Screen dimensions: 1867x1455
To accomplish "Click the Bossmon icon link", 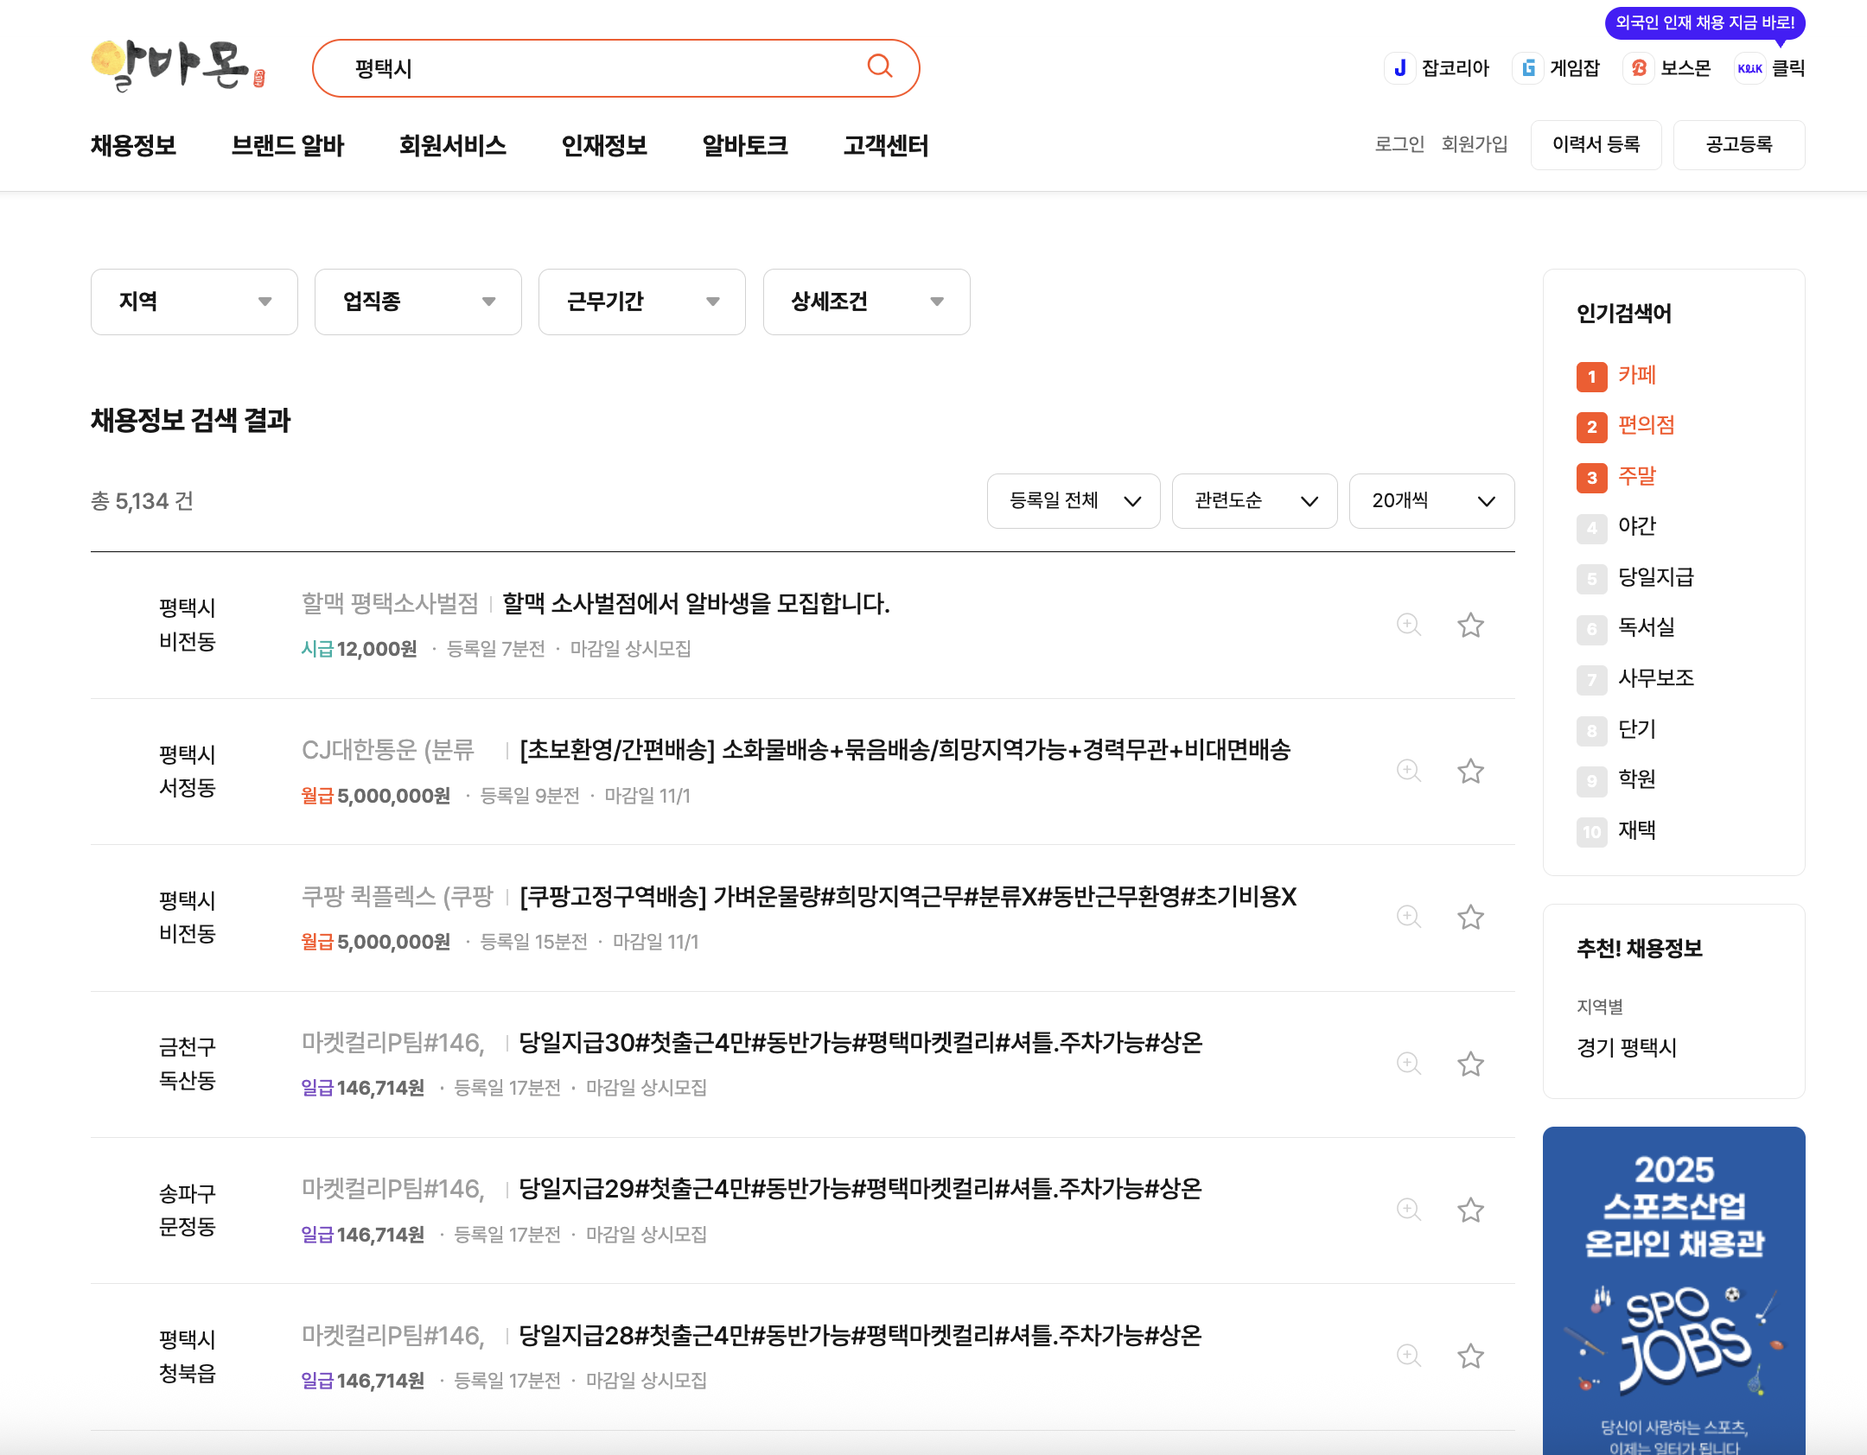I will (x=1638, y=68).
